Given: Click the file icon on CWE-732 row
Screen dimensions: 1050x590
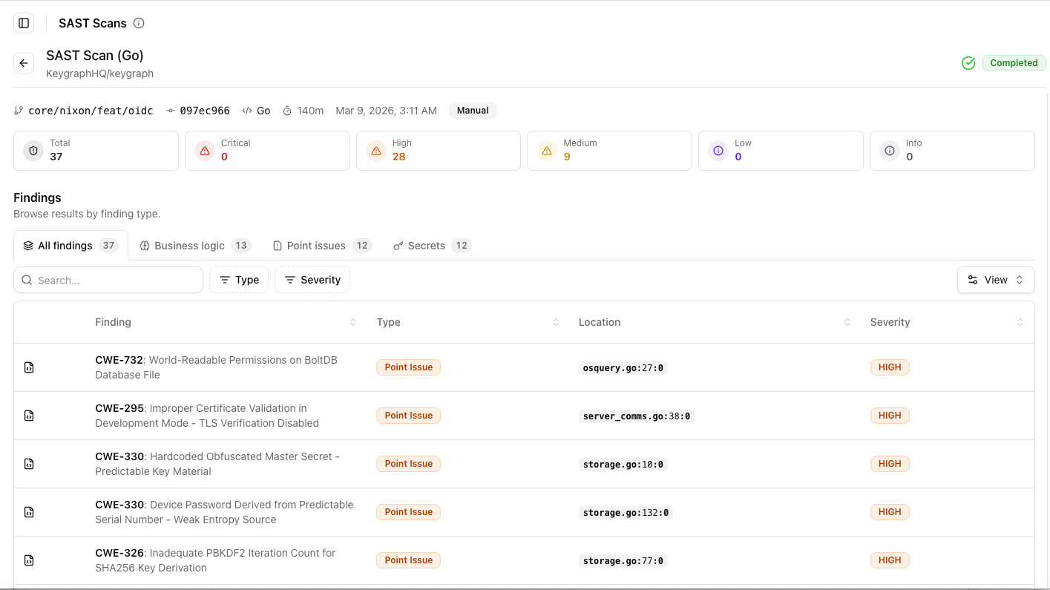Looking at the screenshot, I should [x=29, y=367].
